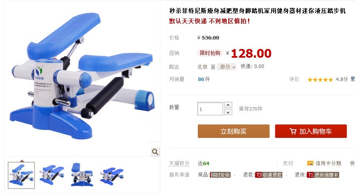
Task: Select the second stepper thumbnail image
Action: (52, 175)
